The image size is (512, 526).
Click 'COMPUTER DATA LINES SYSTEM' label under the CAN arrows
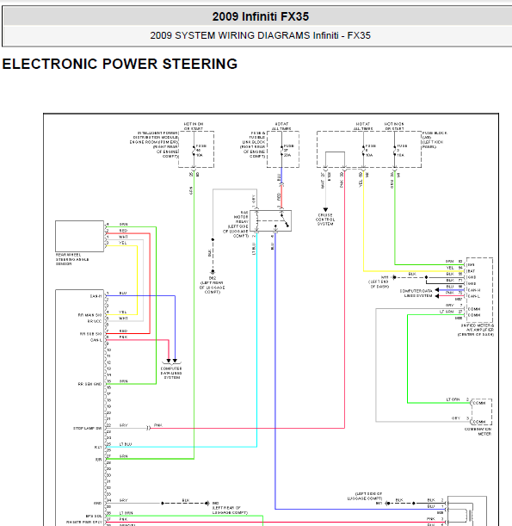coord(171,373)
